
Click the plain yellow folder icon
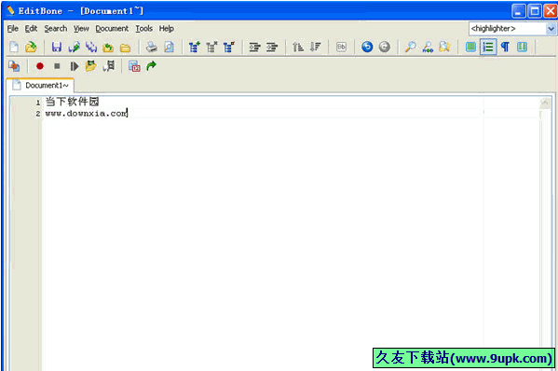coord(125,48)
